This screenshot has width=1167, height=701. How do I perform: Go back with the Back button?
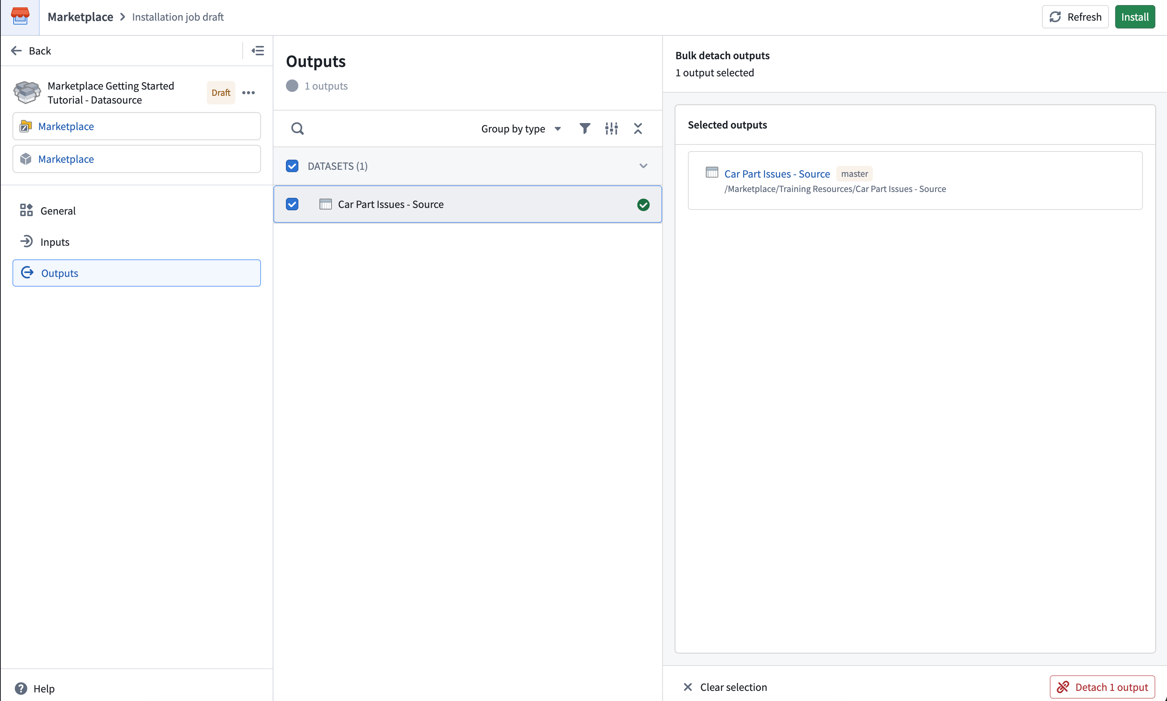point(31,51)
